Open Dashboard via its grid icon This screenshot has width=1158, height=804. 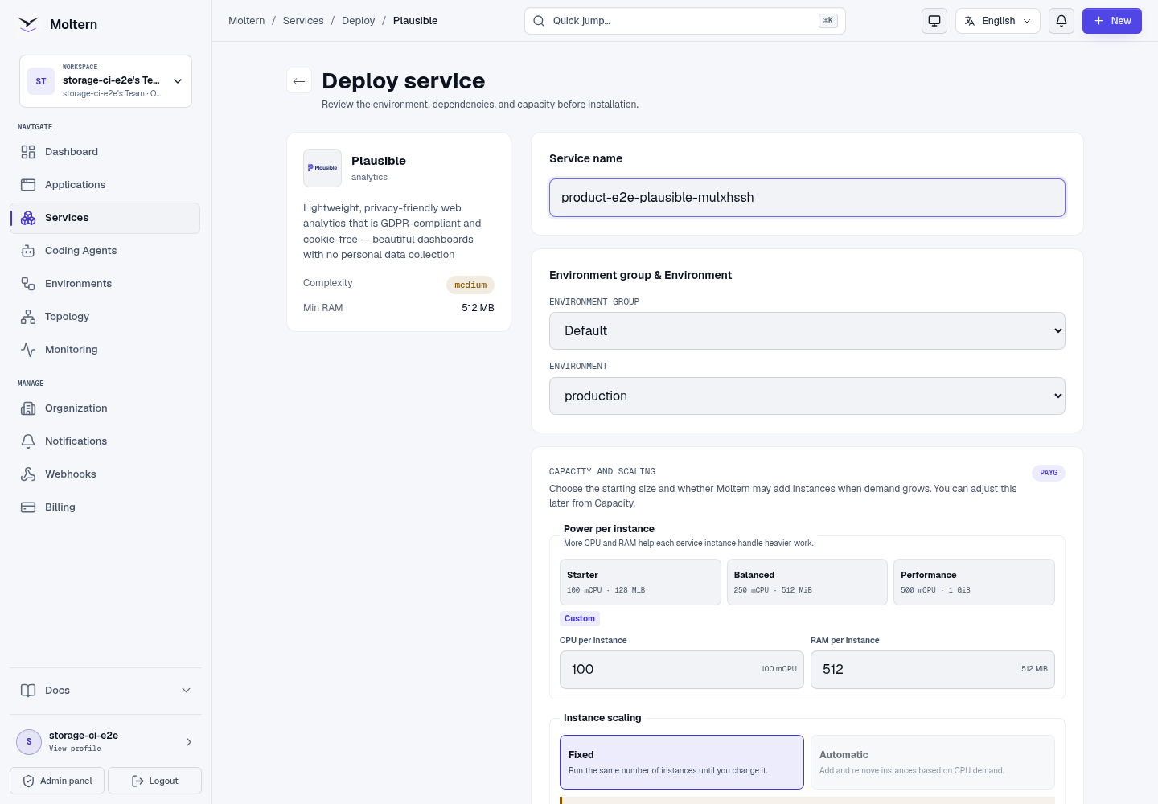[28, 152]
